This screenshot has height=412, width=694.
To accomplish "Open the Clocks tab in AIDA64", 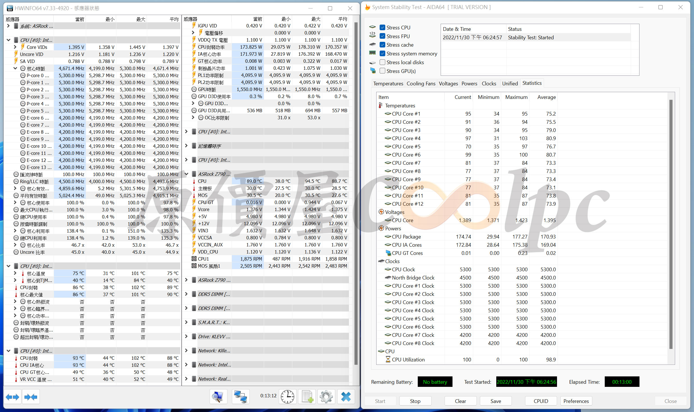I will [489, 83].
